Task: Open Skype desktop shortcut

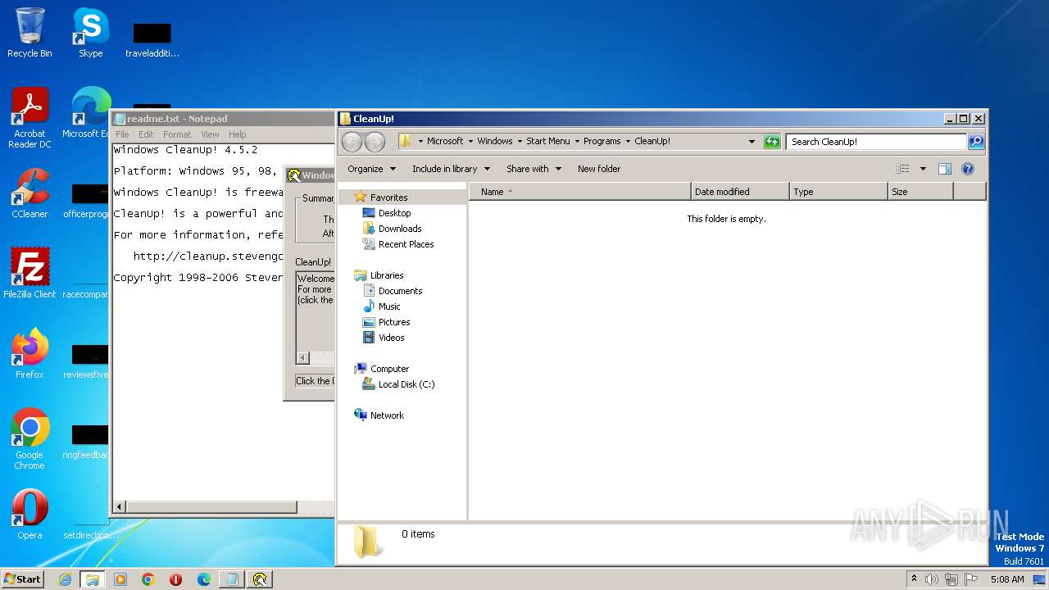Action: coord(90,33)
